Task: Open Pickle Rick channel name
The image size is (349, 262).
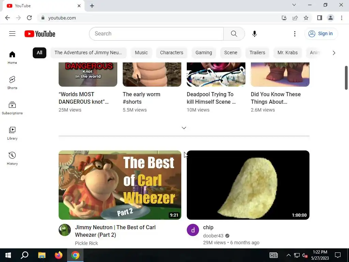Action: 86,243
